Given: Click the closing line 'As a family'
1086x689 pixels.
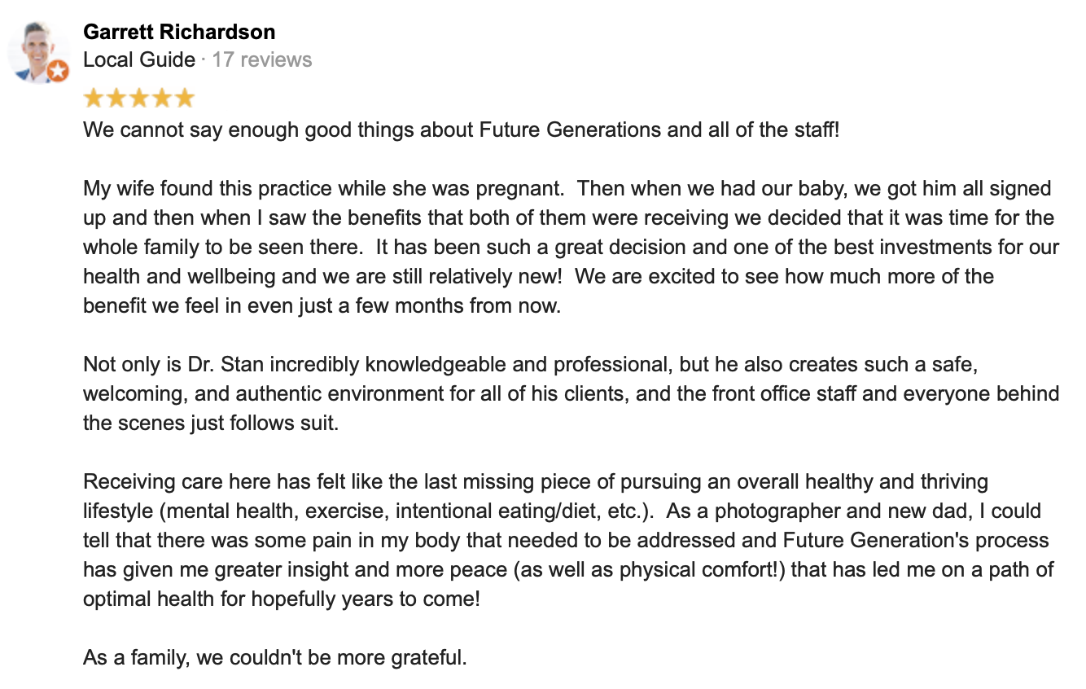Looking at the screenshot, I should click(275, 657).
